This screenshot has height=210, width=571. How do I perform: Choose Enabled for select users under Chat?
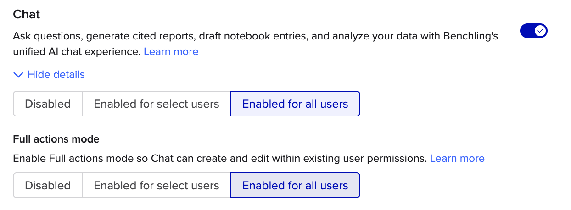(x=157, y=104)
